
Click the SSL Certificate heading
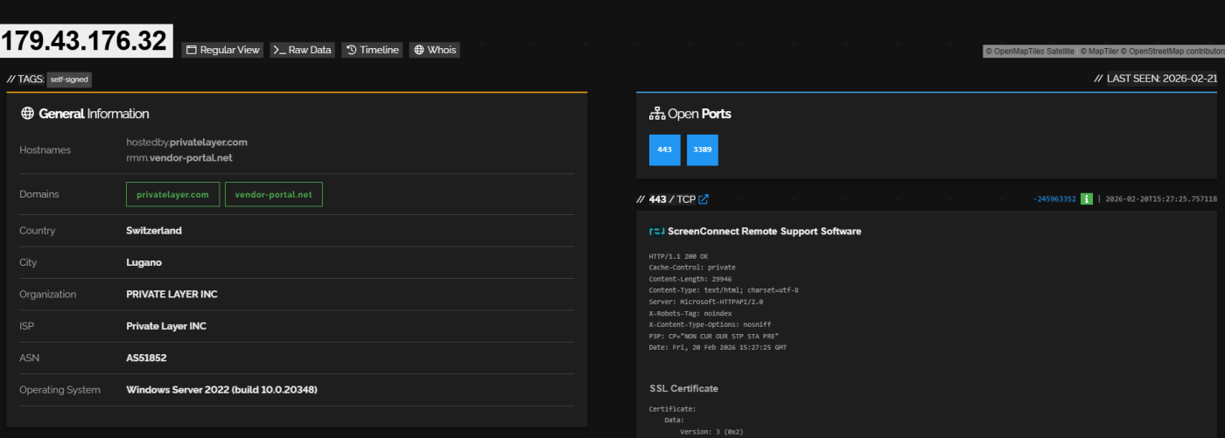pos(683,388)
